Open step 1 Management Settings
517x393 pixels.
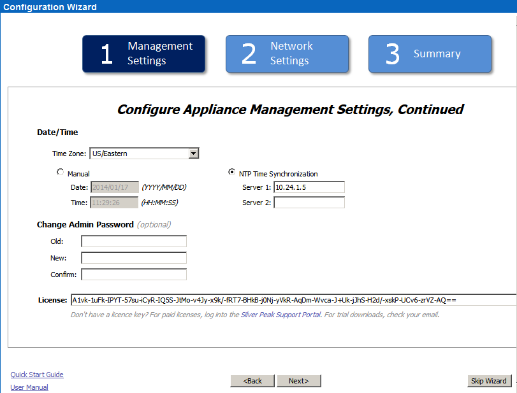pyautogui.click(x=144, y=54)
